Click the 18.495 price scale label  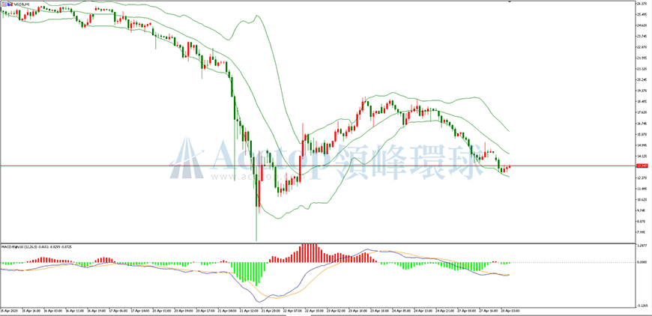tap(641, 101)
